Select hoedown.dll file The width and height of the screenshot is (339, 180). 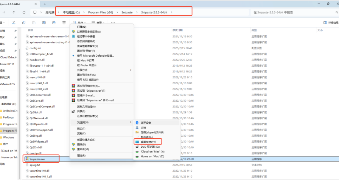tap(37, 60)
